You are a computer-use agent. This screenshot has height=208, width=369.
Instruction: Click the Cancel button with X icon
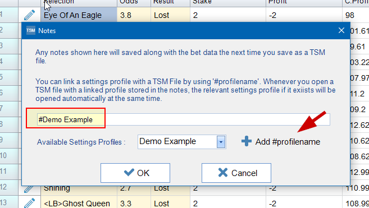(236, 173)
